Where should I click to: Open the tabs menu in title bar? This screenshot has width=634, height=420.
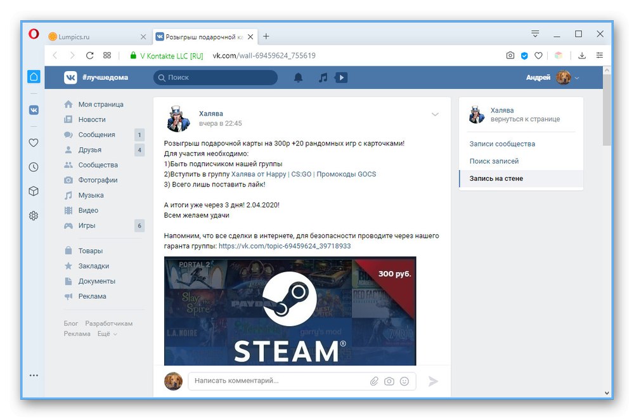pos(535,34)
